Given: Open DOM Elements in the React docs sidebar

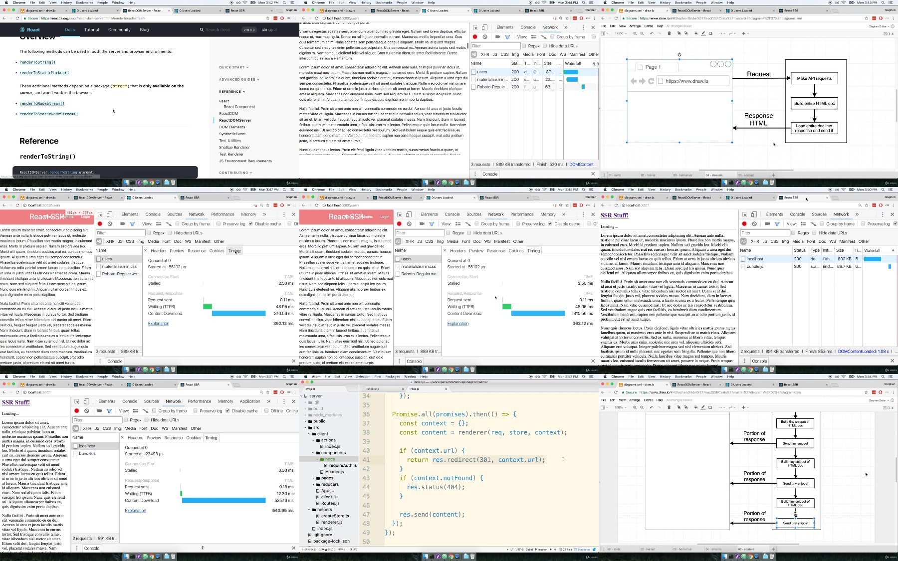Looking at the screenshot, I should click(232, 127).
